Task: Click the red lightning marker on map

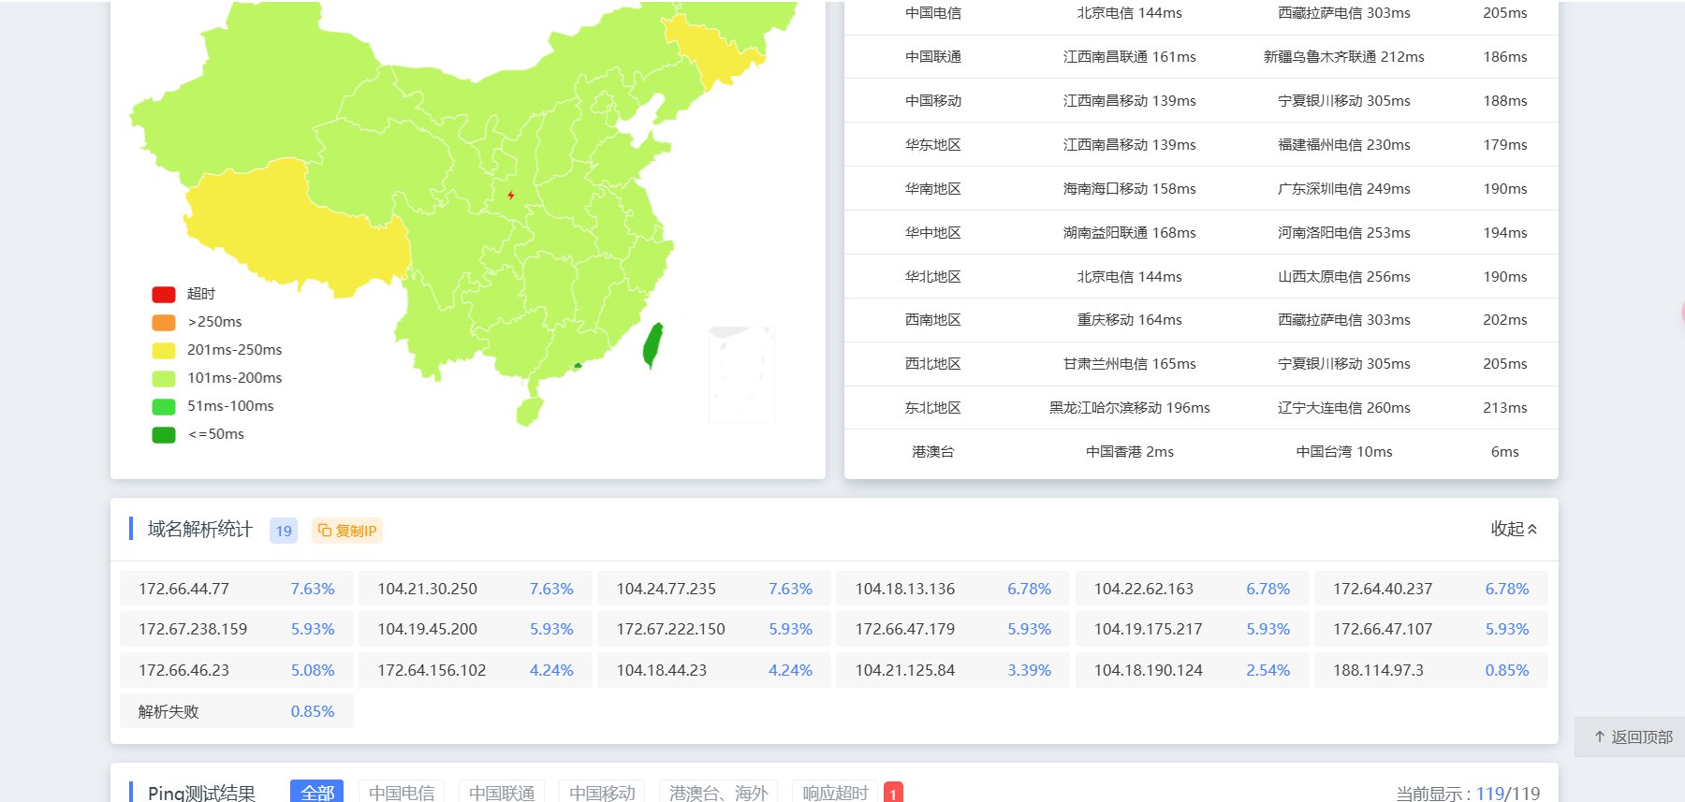Action: pyautogui.click(x=510, y=196)
